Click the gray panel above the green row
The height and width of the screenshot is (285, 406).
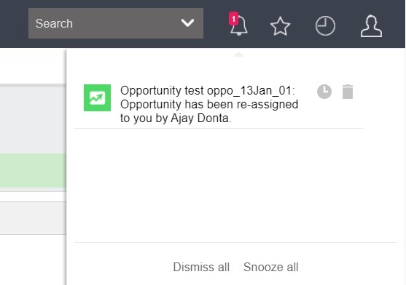click(33, 120)
